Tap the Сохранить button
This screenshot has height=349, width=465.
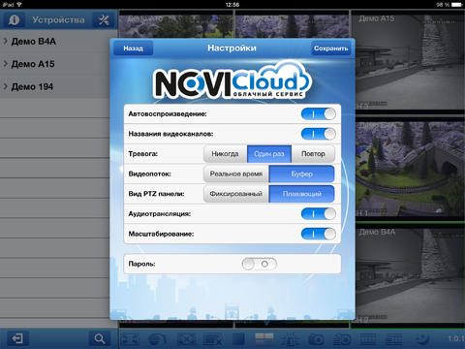(330, 48)
